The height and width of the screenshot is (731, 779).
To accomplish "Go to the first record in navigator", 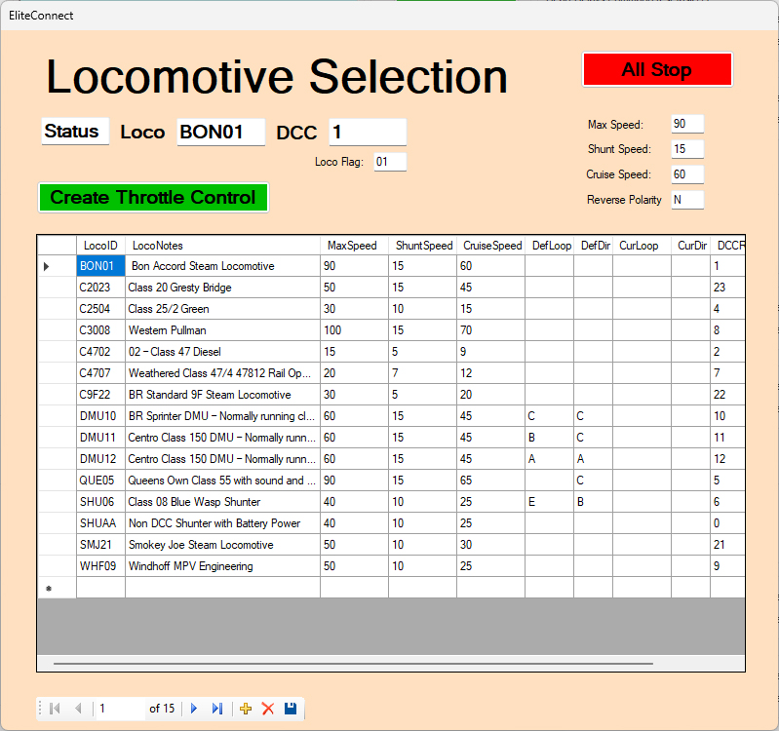I will coord(55,709).
